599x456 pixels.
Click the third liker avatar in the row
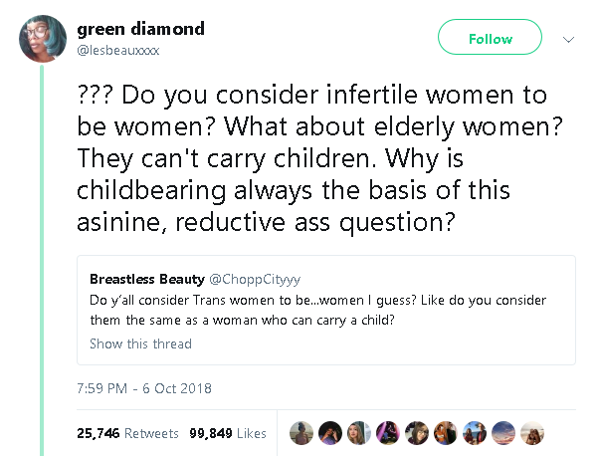[359, 433]
